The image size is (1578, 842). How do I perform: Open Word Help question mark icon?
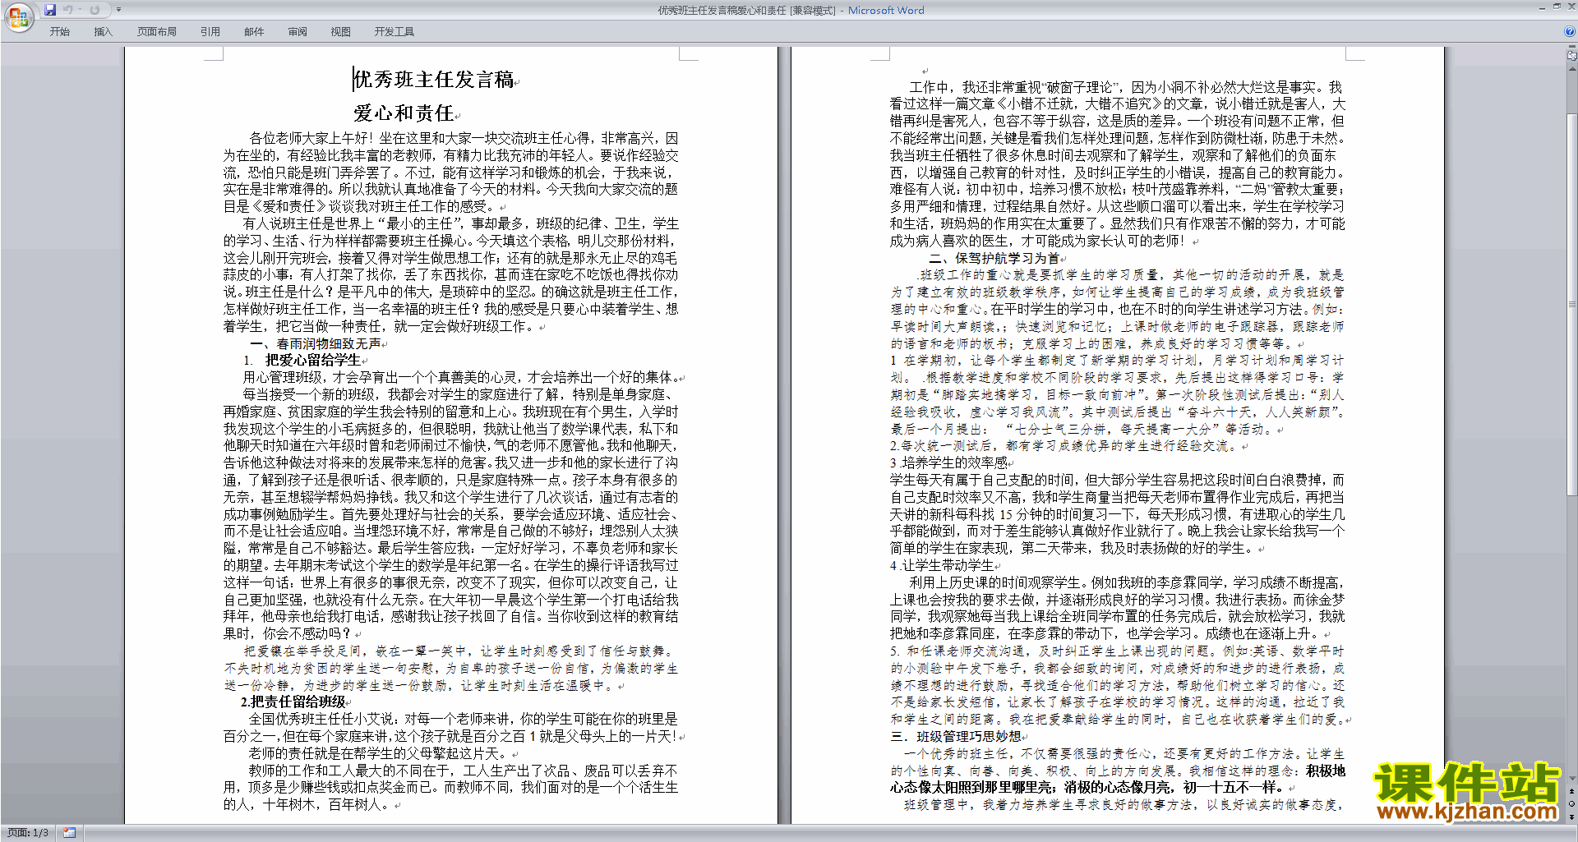[1570, 32]
